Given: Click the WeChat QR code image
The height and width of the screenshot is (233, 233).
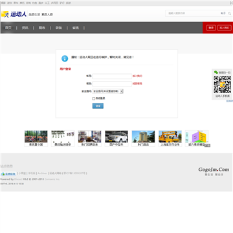Looking at the screenshot, I should [222, 85].
